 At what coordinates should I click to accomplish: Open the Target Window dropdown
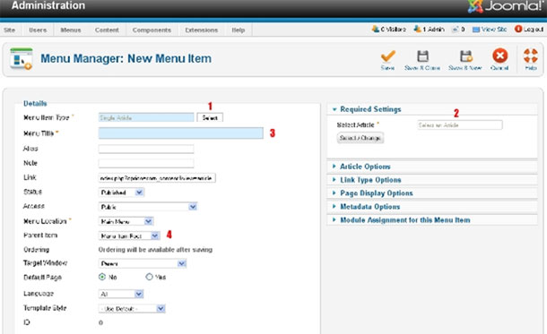pos(143,263)
